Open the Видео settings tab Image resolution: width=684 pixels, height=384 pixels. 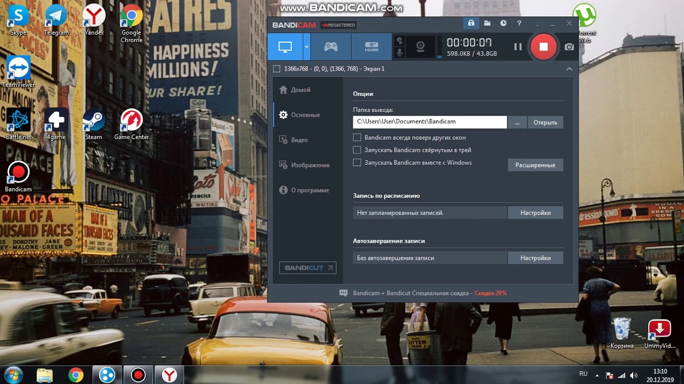[299, 140]
